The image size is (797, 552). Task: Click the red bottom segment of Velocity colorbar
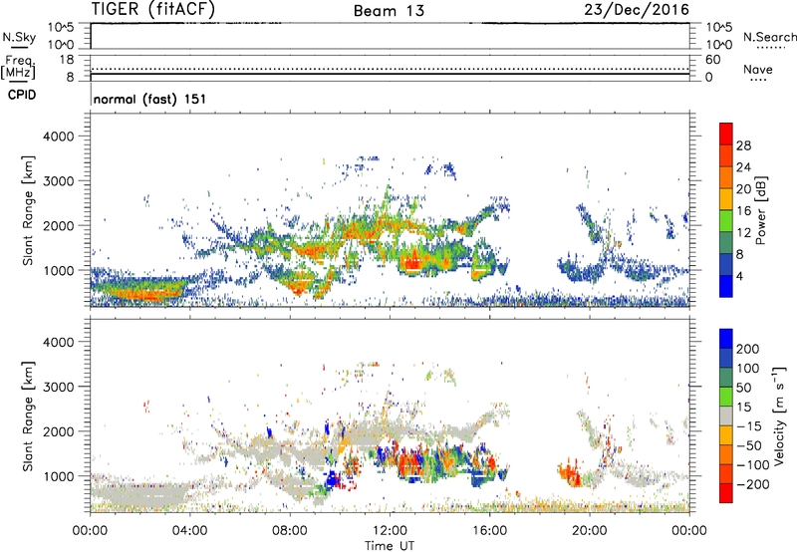click(726, 493)
